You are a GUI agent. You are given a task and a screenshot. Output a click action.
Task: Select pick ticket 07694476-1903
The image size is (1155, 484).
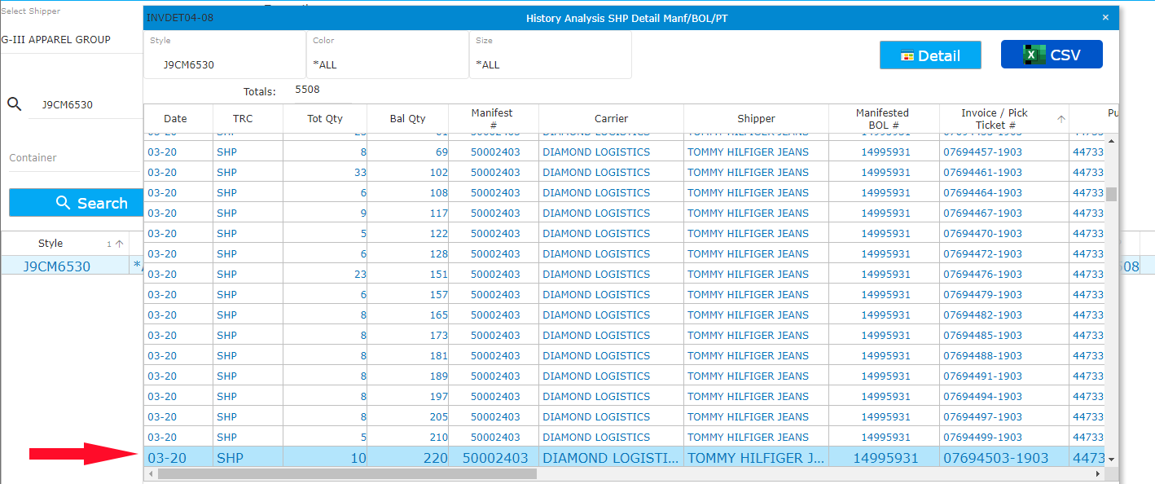982,274
